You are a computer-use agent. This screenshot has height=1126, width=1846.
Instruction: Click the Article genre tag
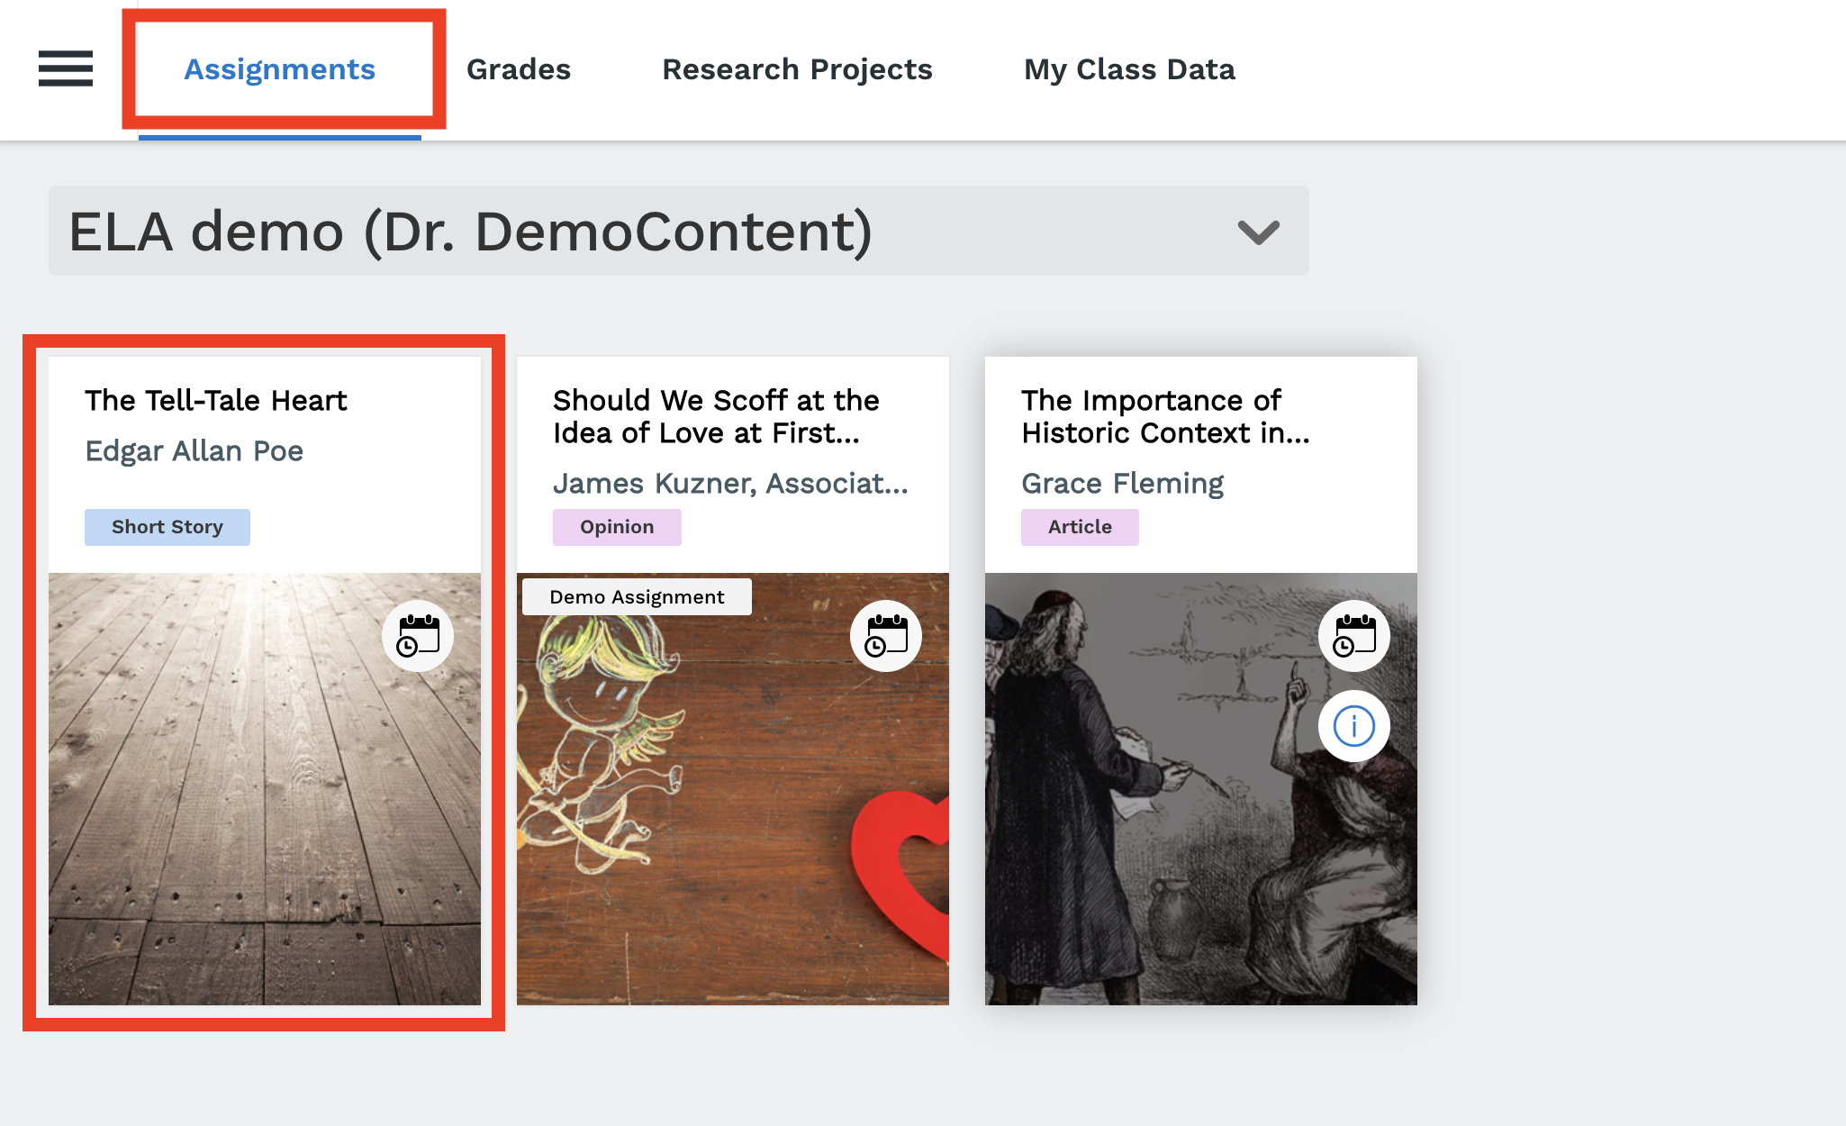pyautogui.click(x=1080, y=527)
